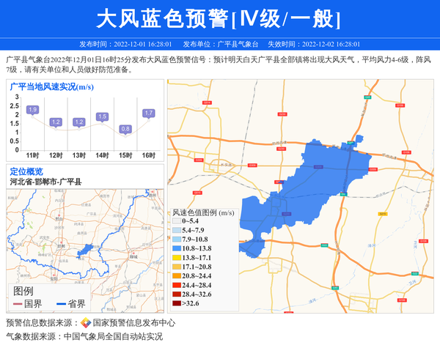Click the 河北省-邯郸市-广平县 location text

pos(45,182)
